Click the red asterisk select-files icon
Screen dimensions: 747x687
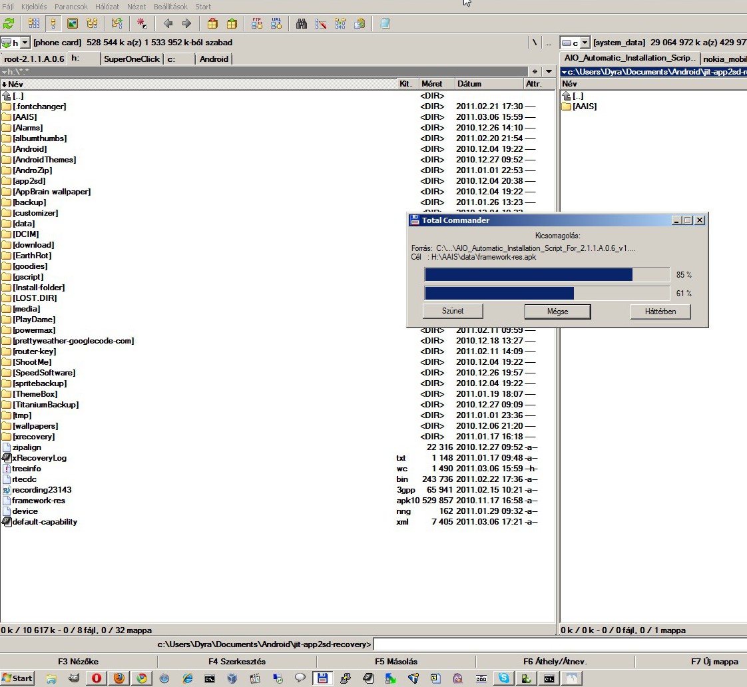(x=142, y=23)
